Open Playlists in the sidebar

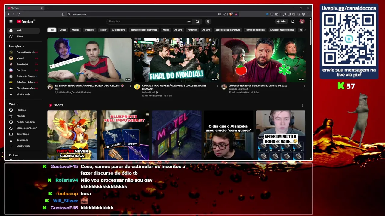(x=23, y=116)
